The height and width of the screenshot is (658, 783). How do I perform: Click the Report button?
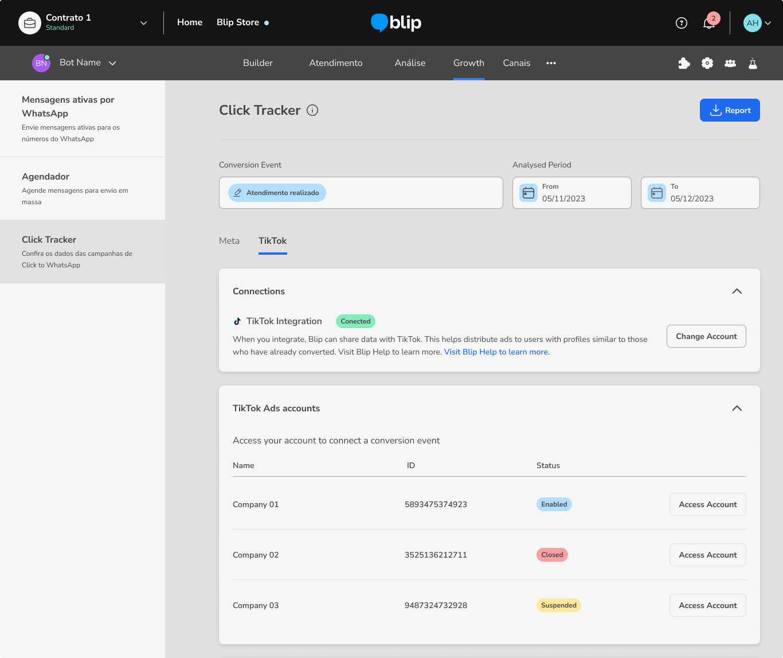point(730,110)
